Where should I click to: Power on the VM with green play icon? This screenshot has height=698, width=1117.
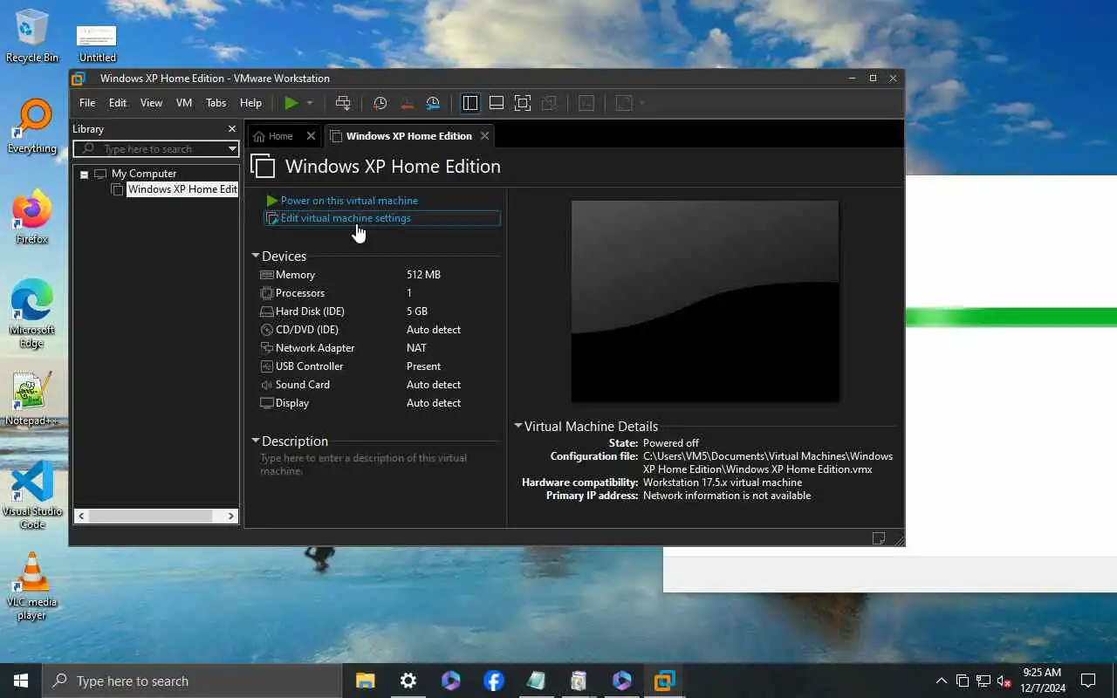[291, 103]
